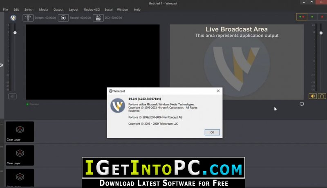Screen dimensions: 327x188
Task: Start streaming with the broadcast Wi-Fi icon
Action: (x=28, y=18)
